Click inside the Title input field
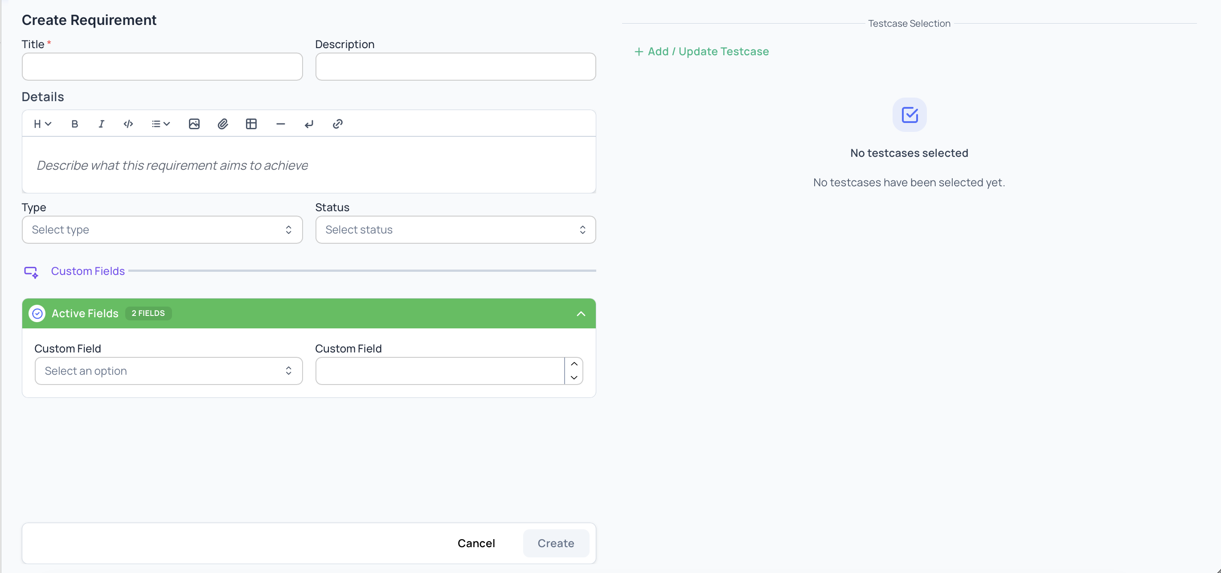 pos(162,66)
